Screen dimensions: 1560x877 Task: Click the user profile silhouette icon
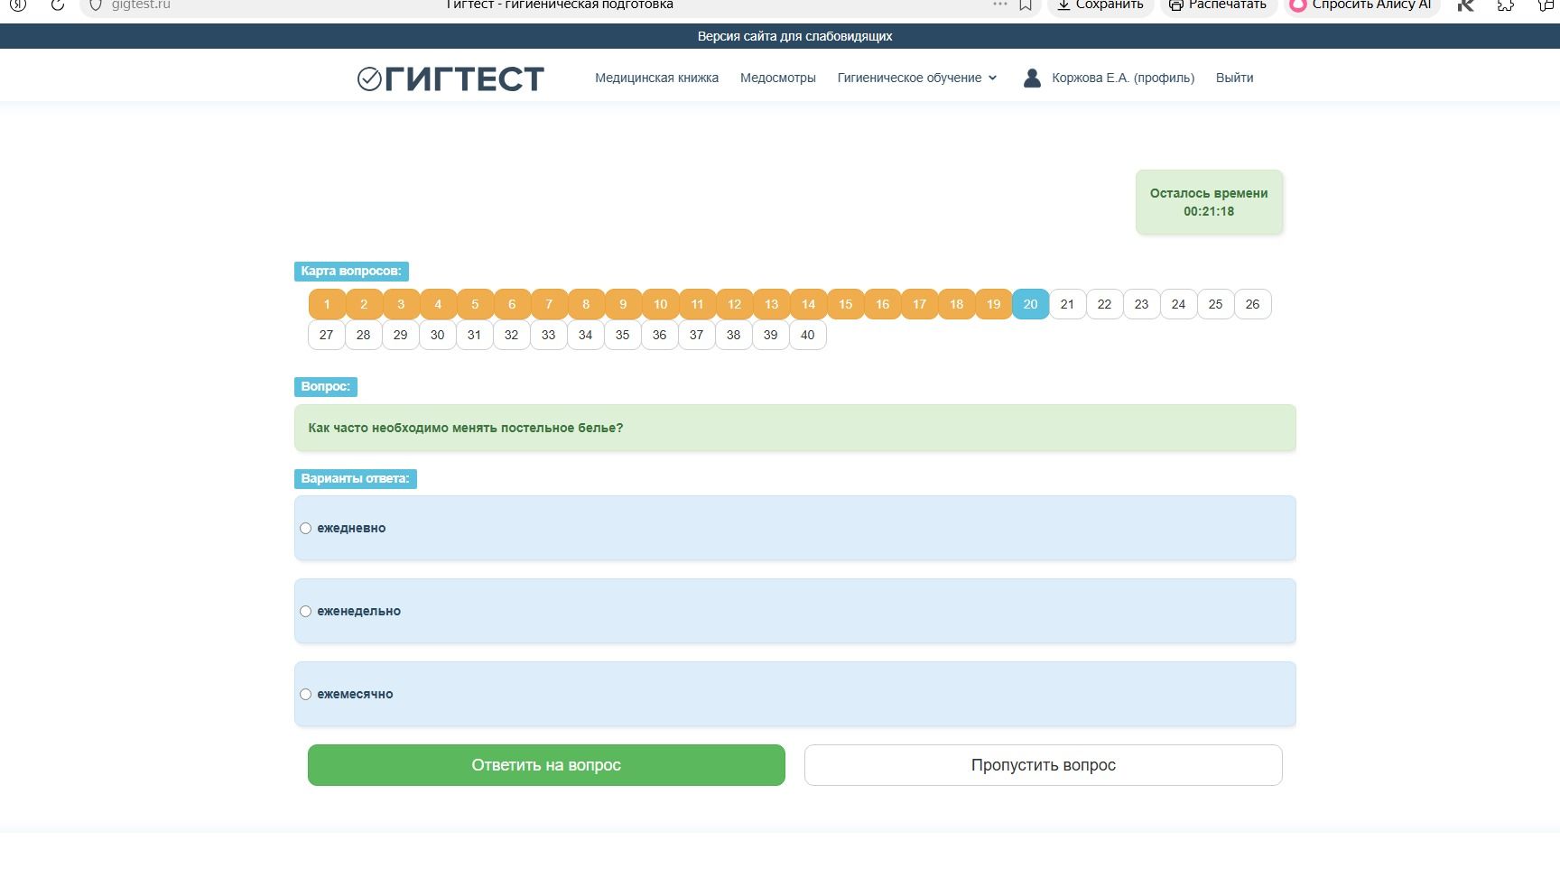click(x=1032, y=78)
